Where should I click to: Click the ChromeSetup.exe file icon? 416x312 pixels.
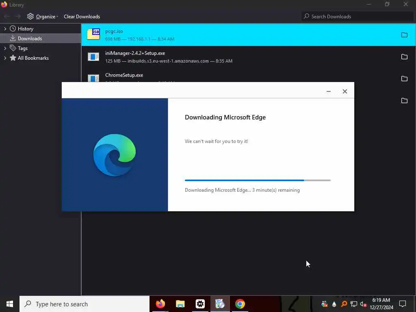click(93, 78)
